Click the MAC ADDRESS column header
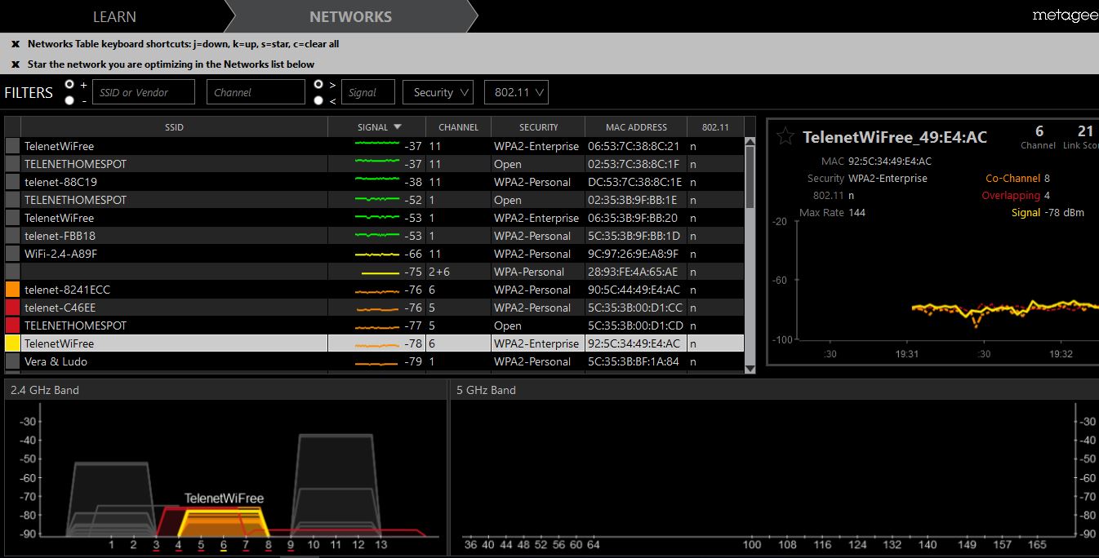This screenshot has height=558, width=1099. click(635, 127)
